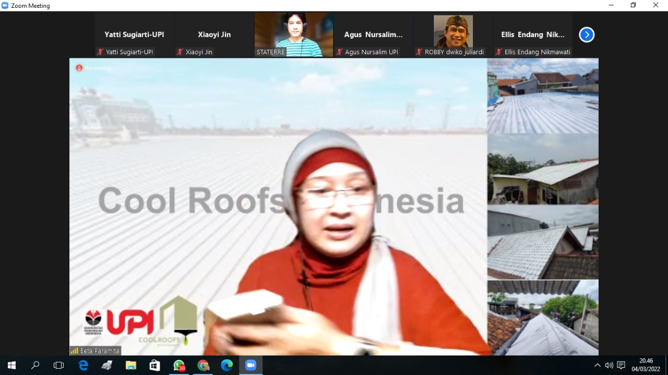
Task: Select Ellis Endang Nikmawati participant tile
Action: (x=533, y=35)
